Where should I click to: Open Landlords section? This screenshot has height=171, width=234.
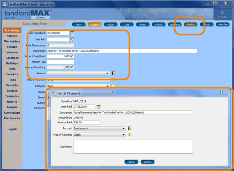(12, 58)
